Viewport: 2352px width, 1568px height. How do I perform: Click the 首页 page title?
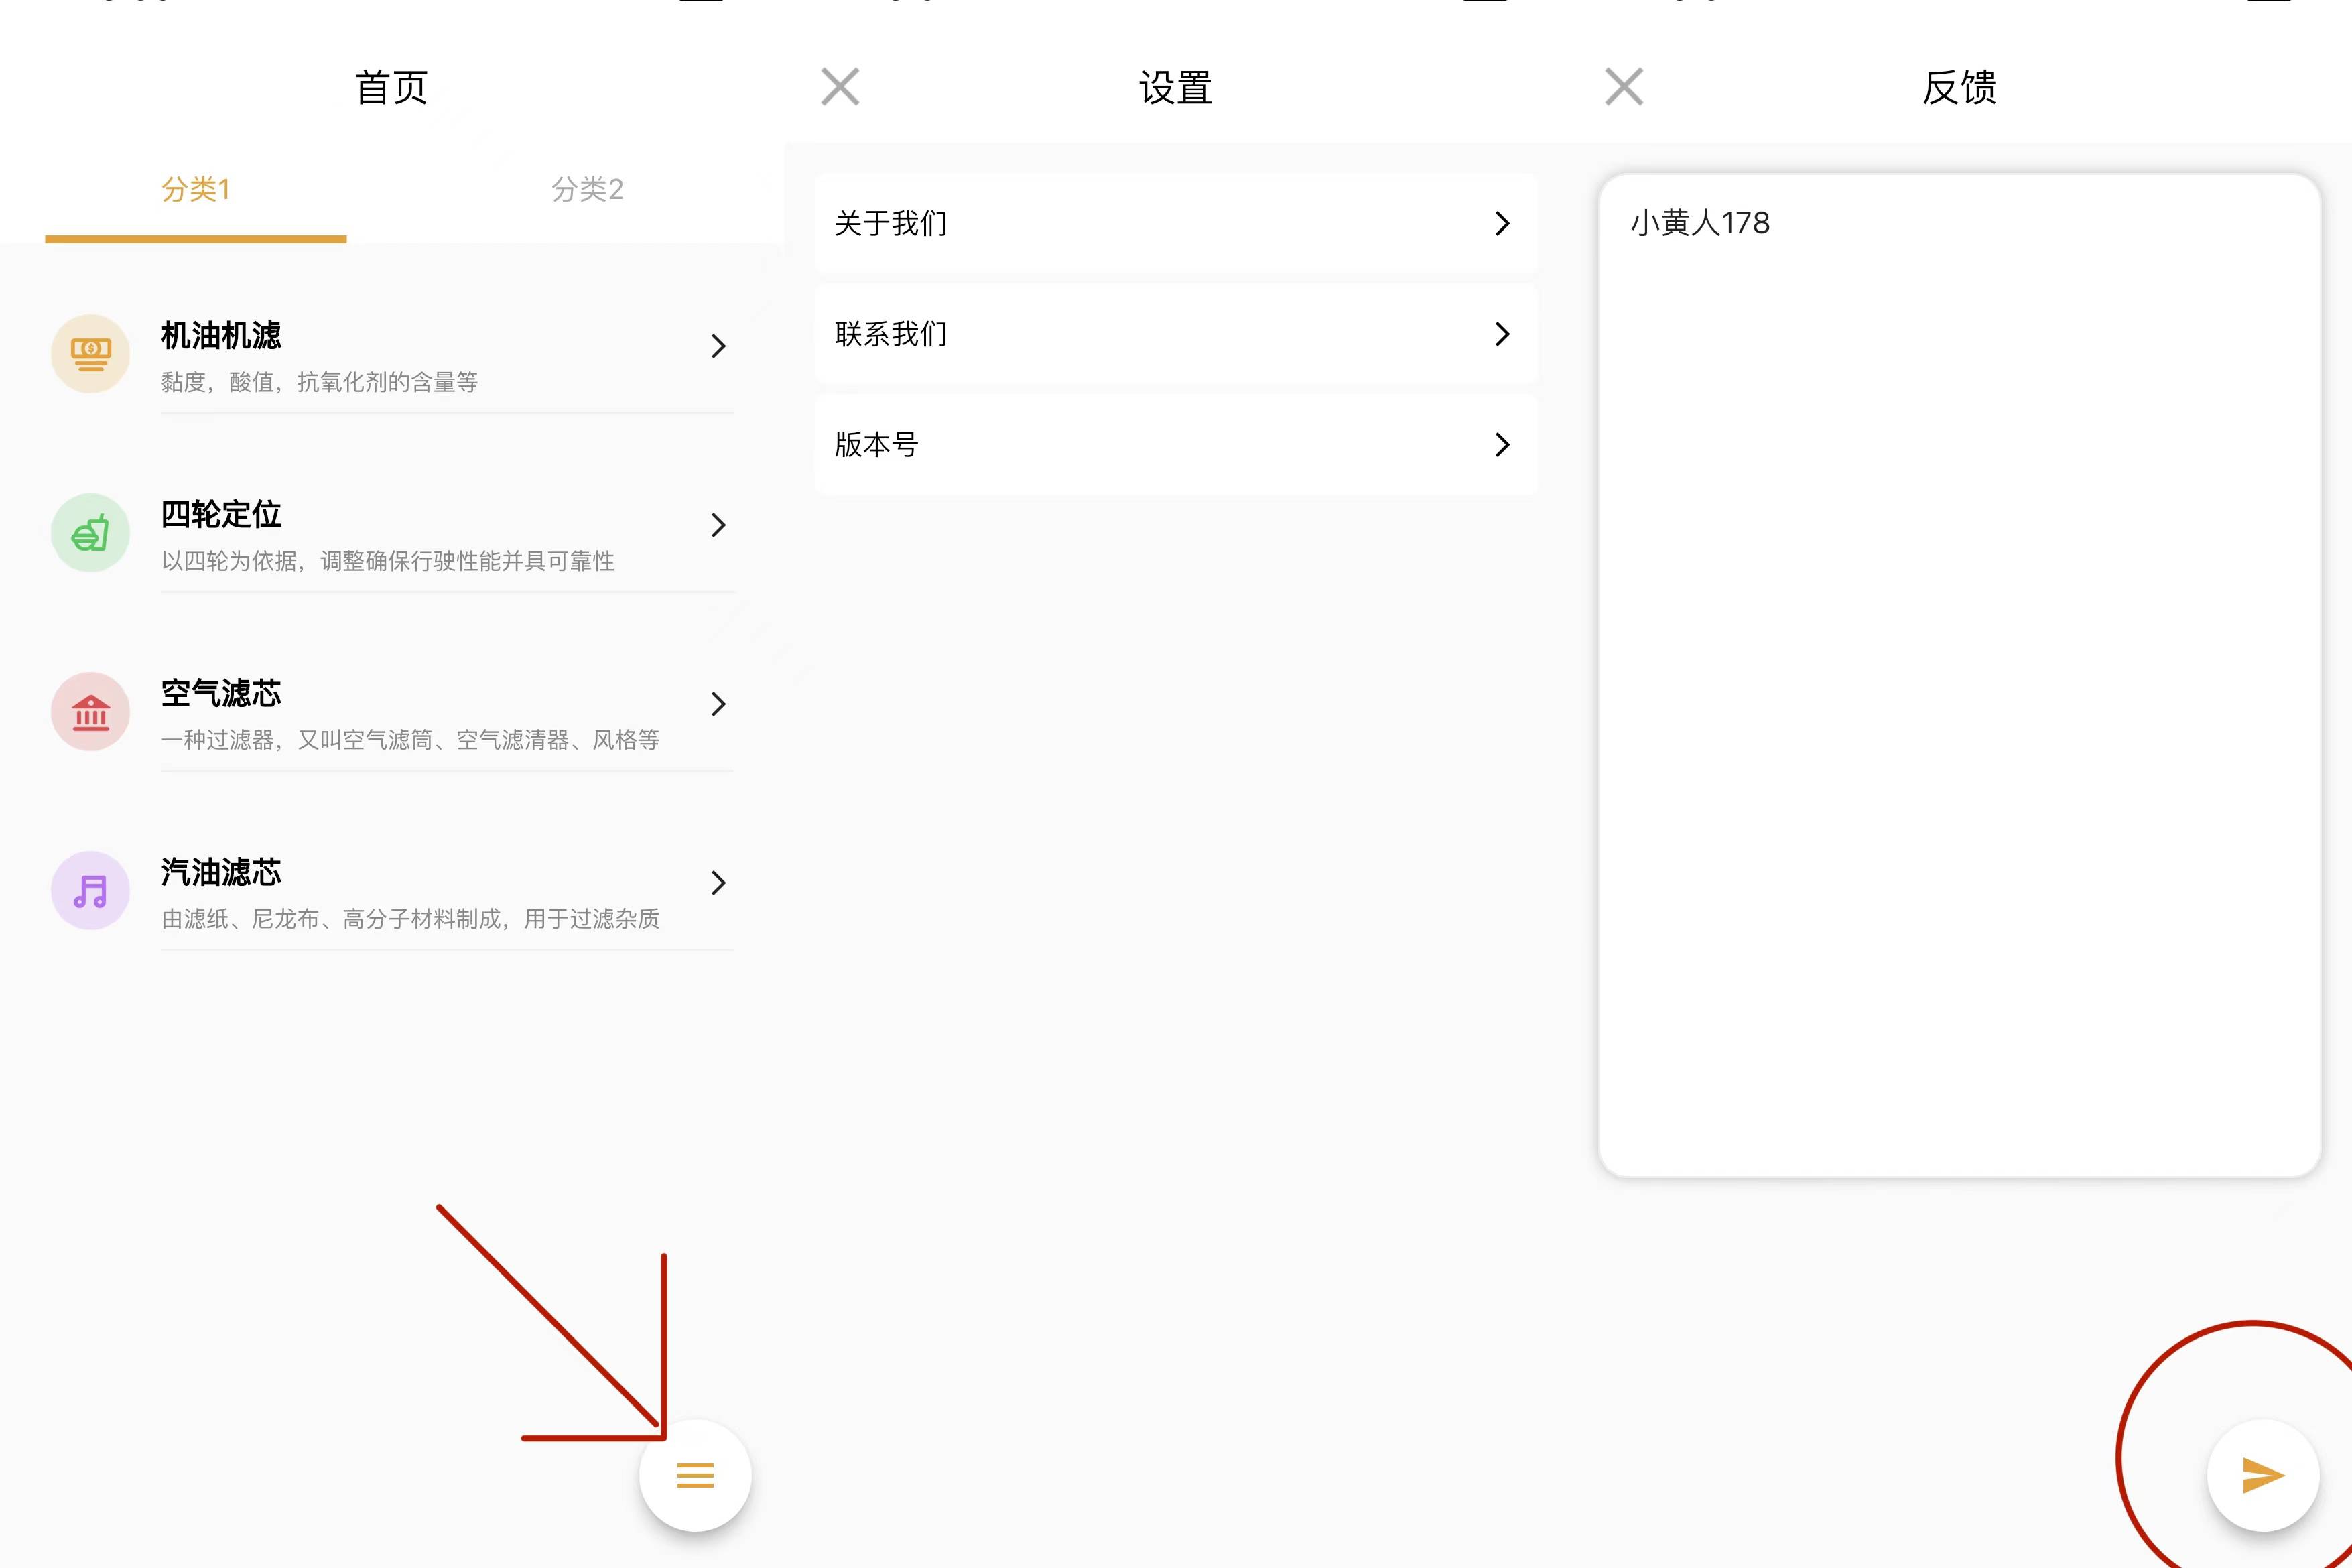tap(392, 88)
